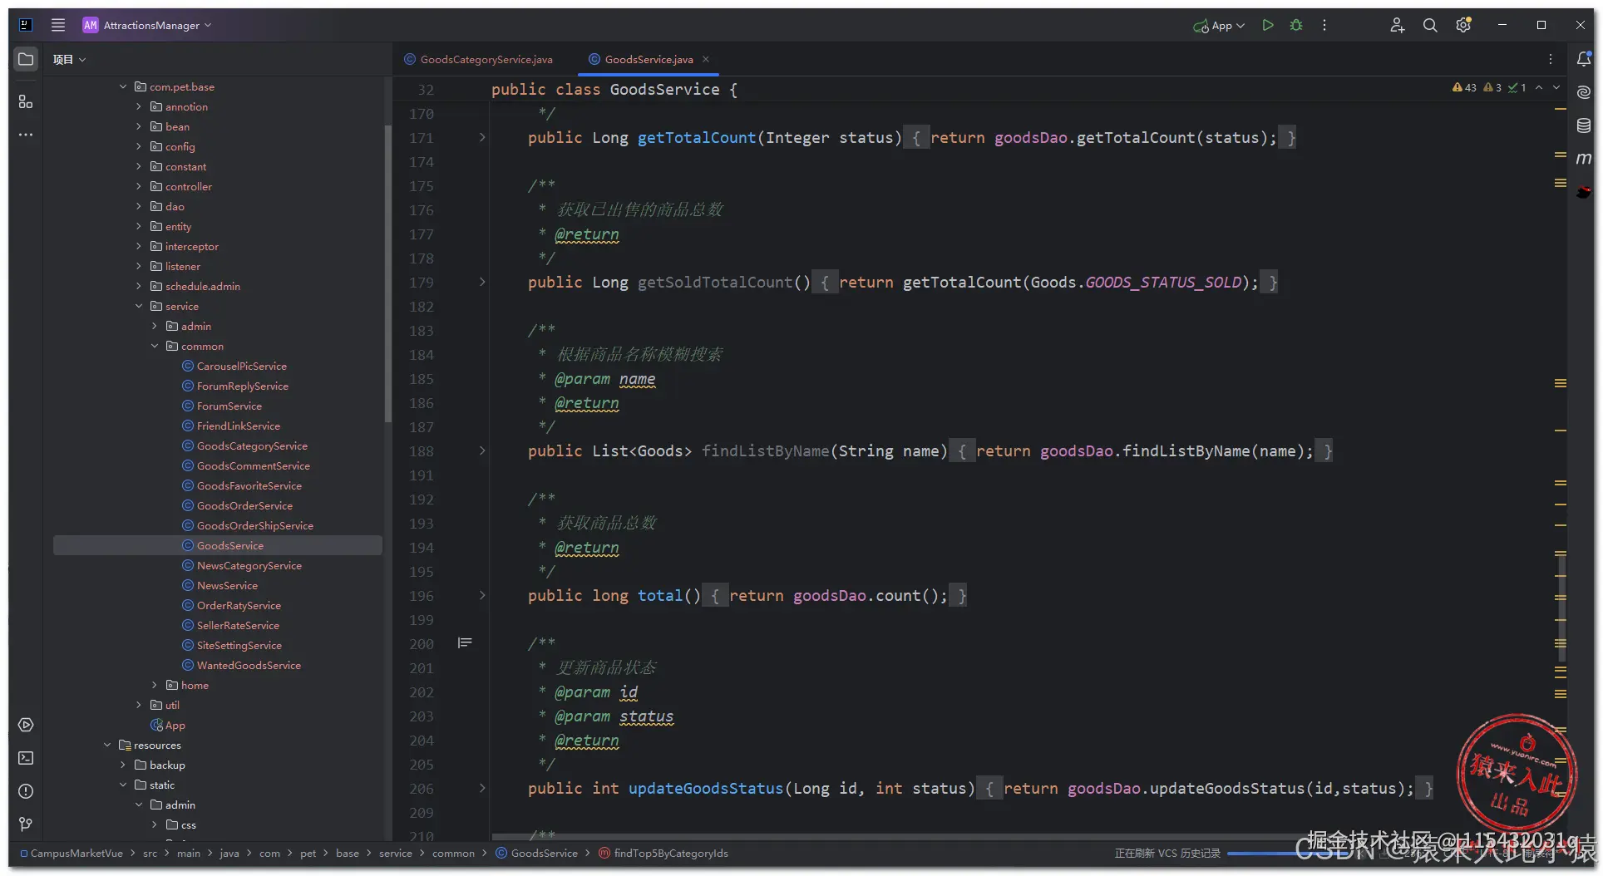Open the Maven tool window
The image size is (1603, 876).
[1584, 158]
